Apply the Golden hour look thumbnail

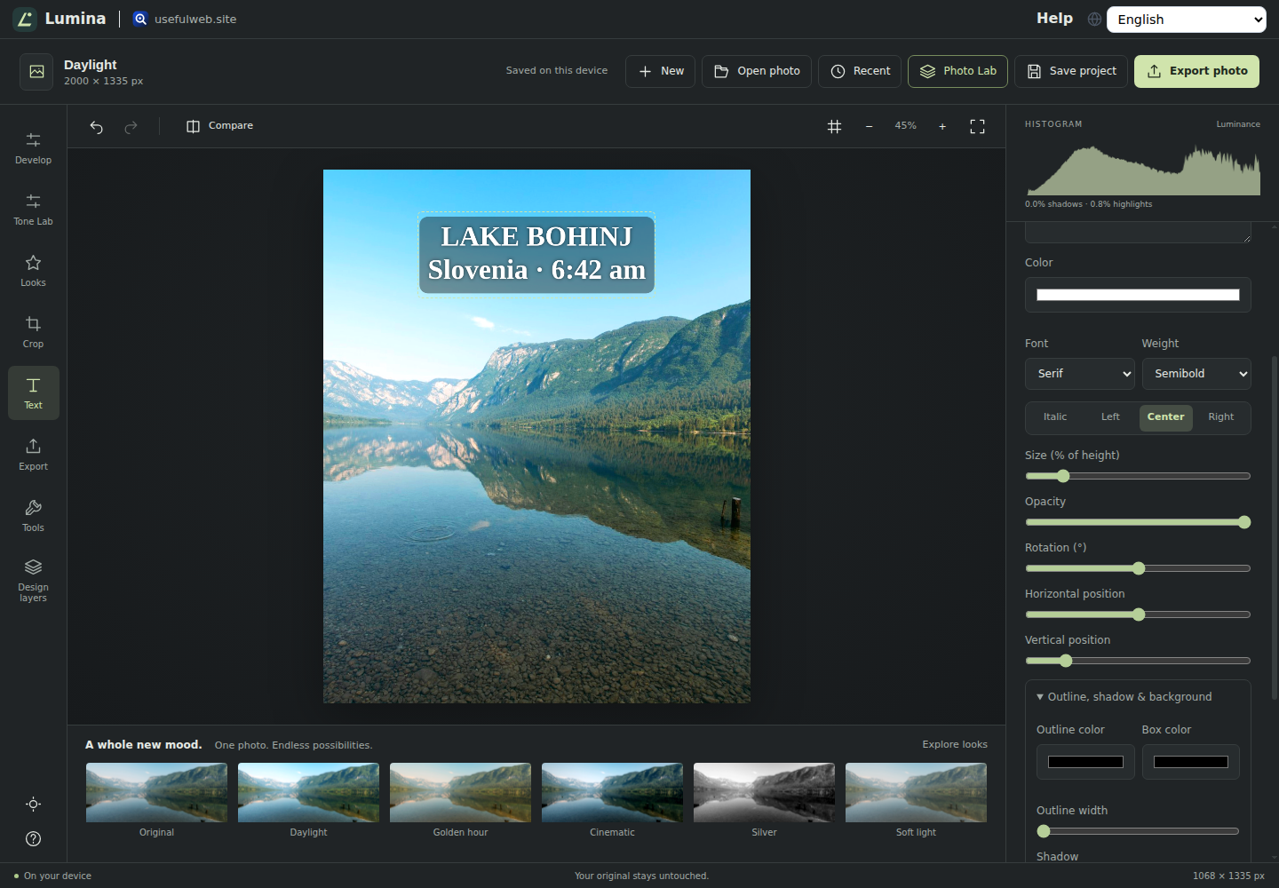460,801
